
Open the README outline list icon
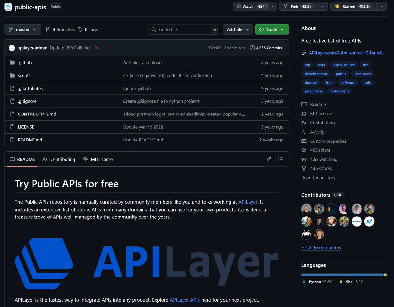[280, 159]
